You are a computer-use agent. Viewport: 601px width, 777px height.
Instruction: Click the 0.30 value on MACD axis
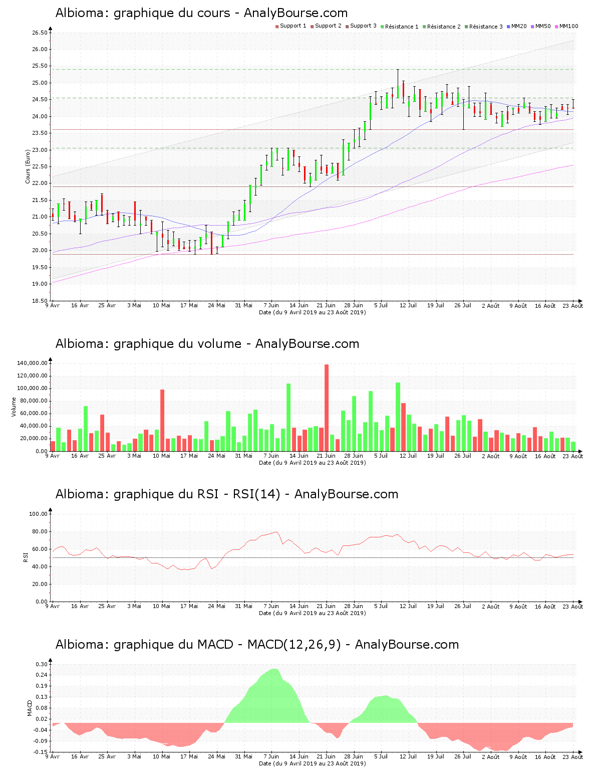point(42,664)
